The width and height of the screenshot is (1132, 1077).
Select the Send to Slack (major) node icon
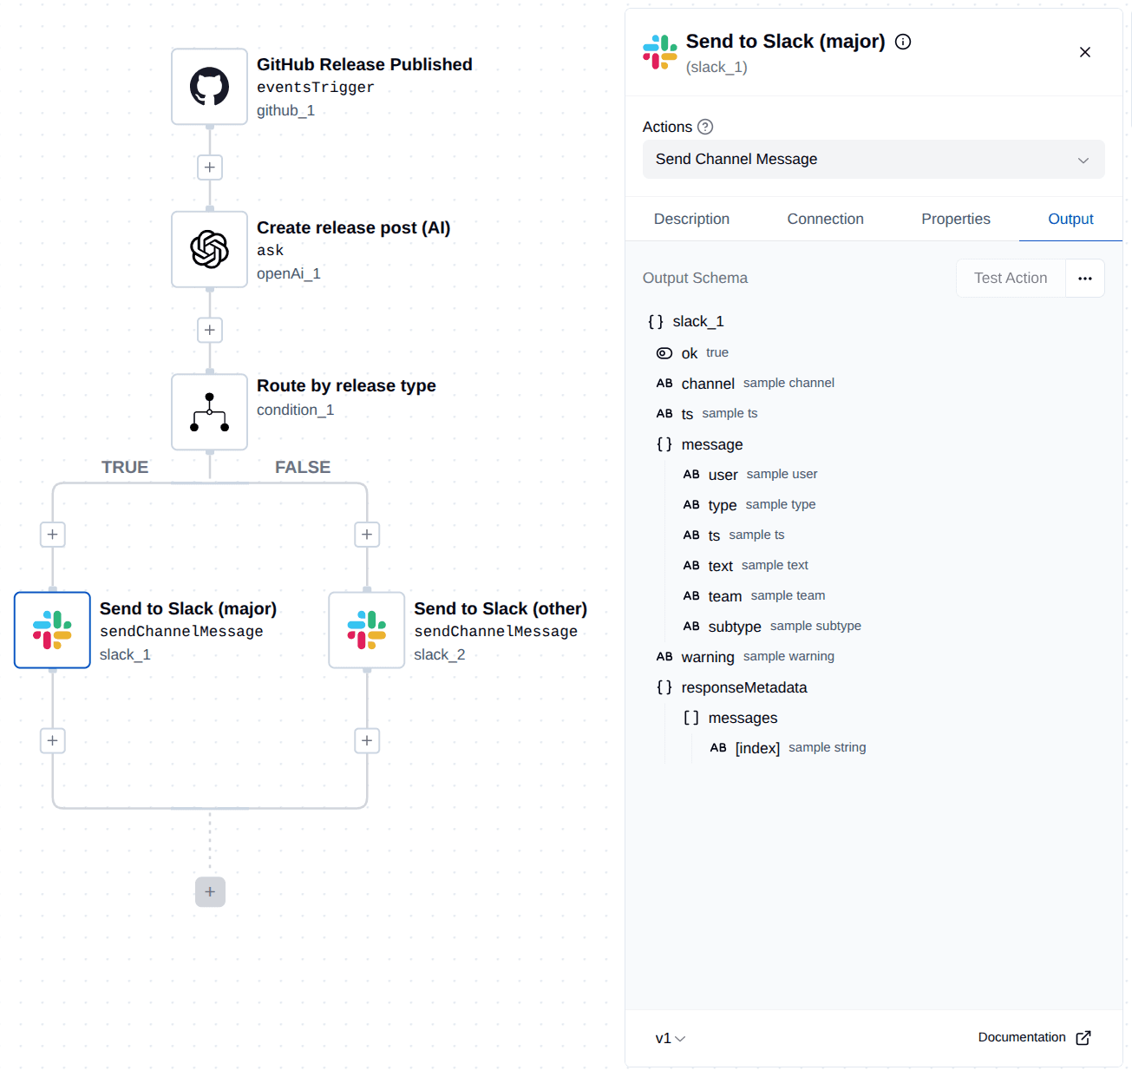click(x=52, y=630)
